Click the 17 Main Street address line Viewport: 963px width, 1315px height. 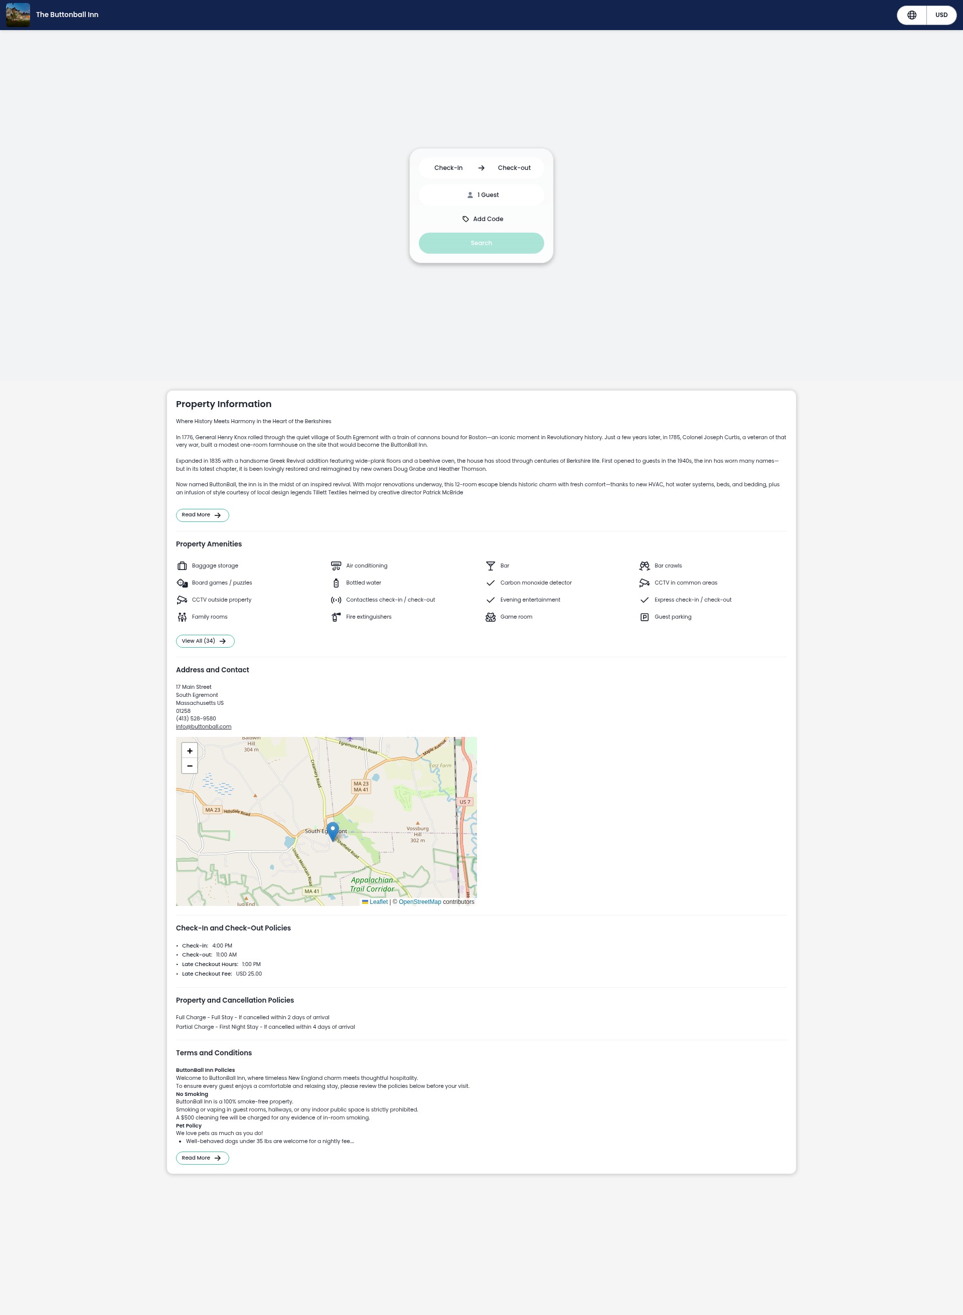click(194, 687)
